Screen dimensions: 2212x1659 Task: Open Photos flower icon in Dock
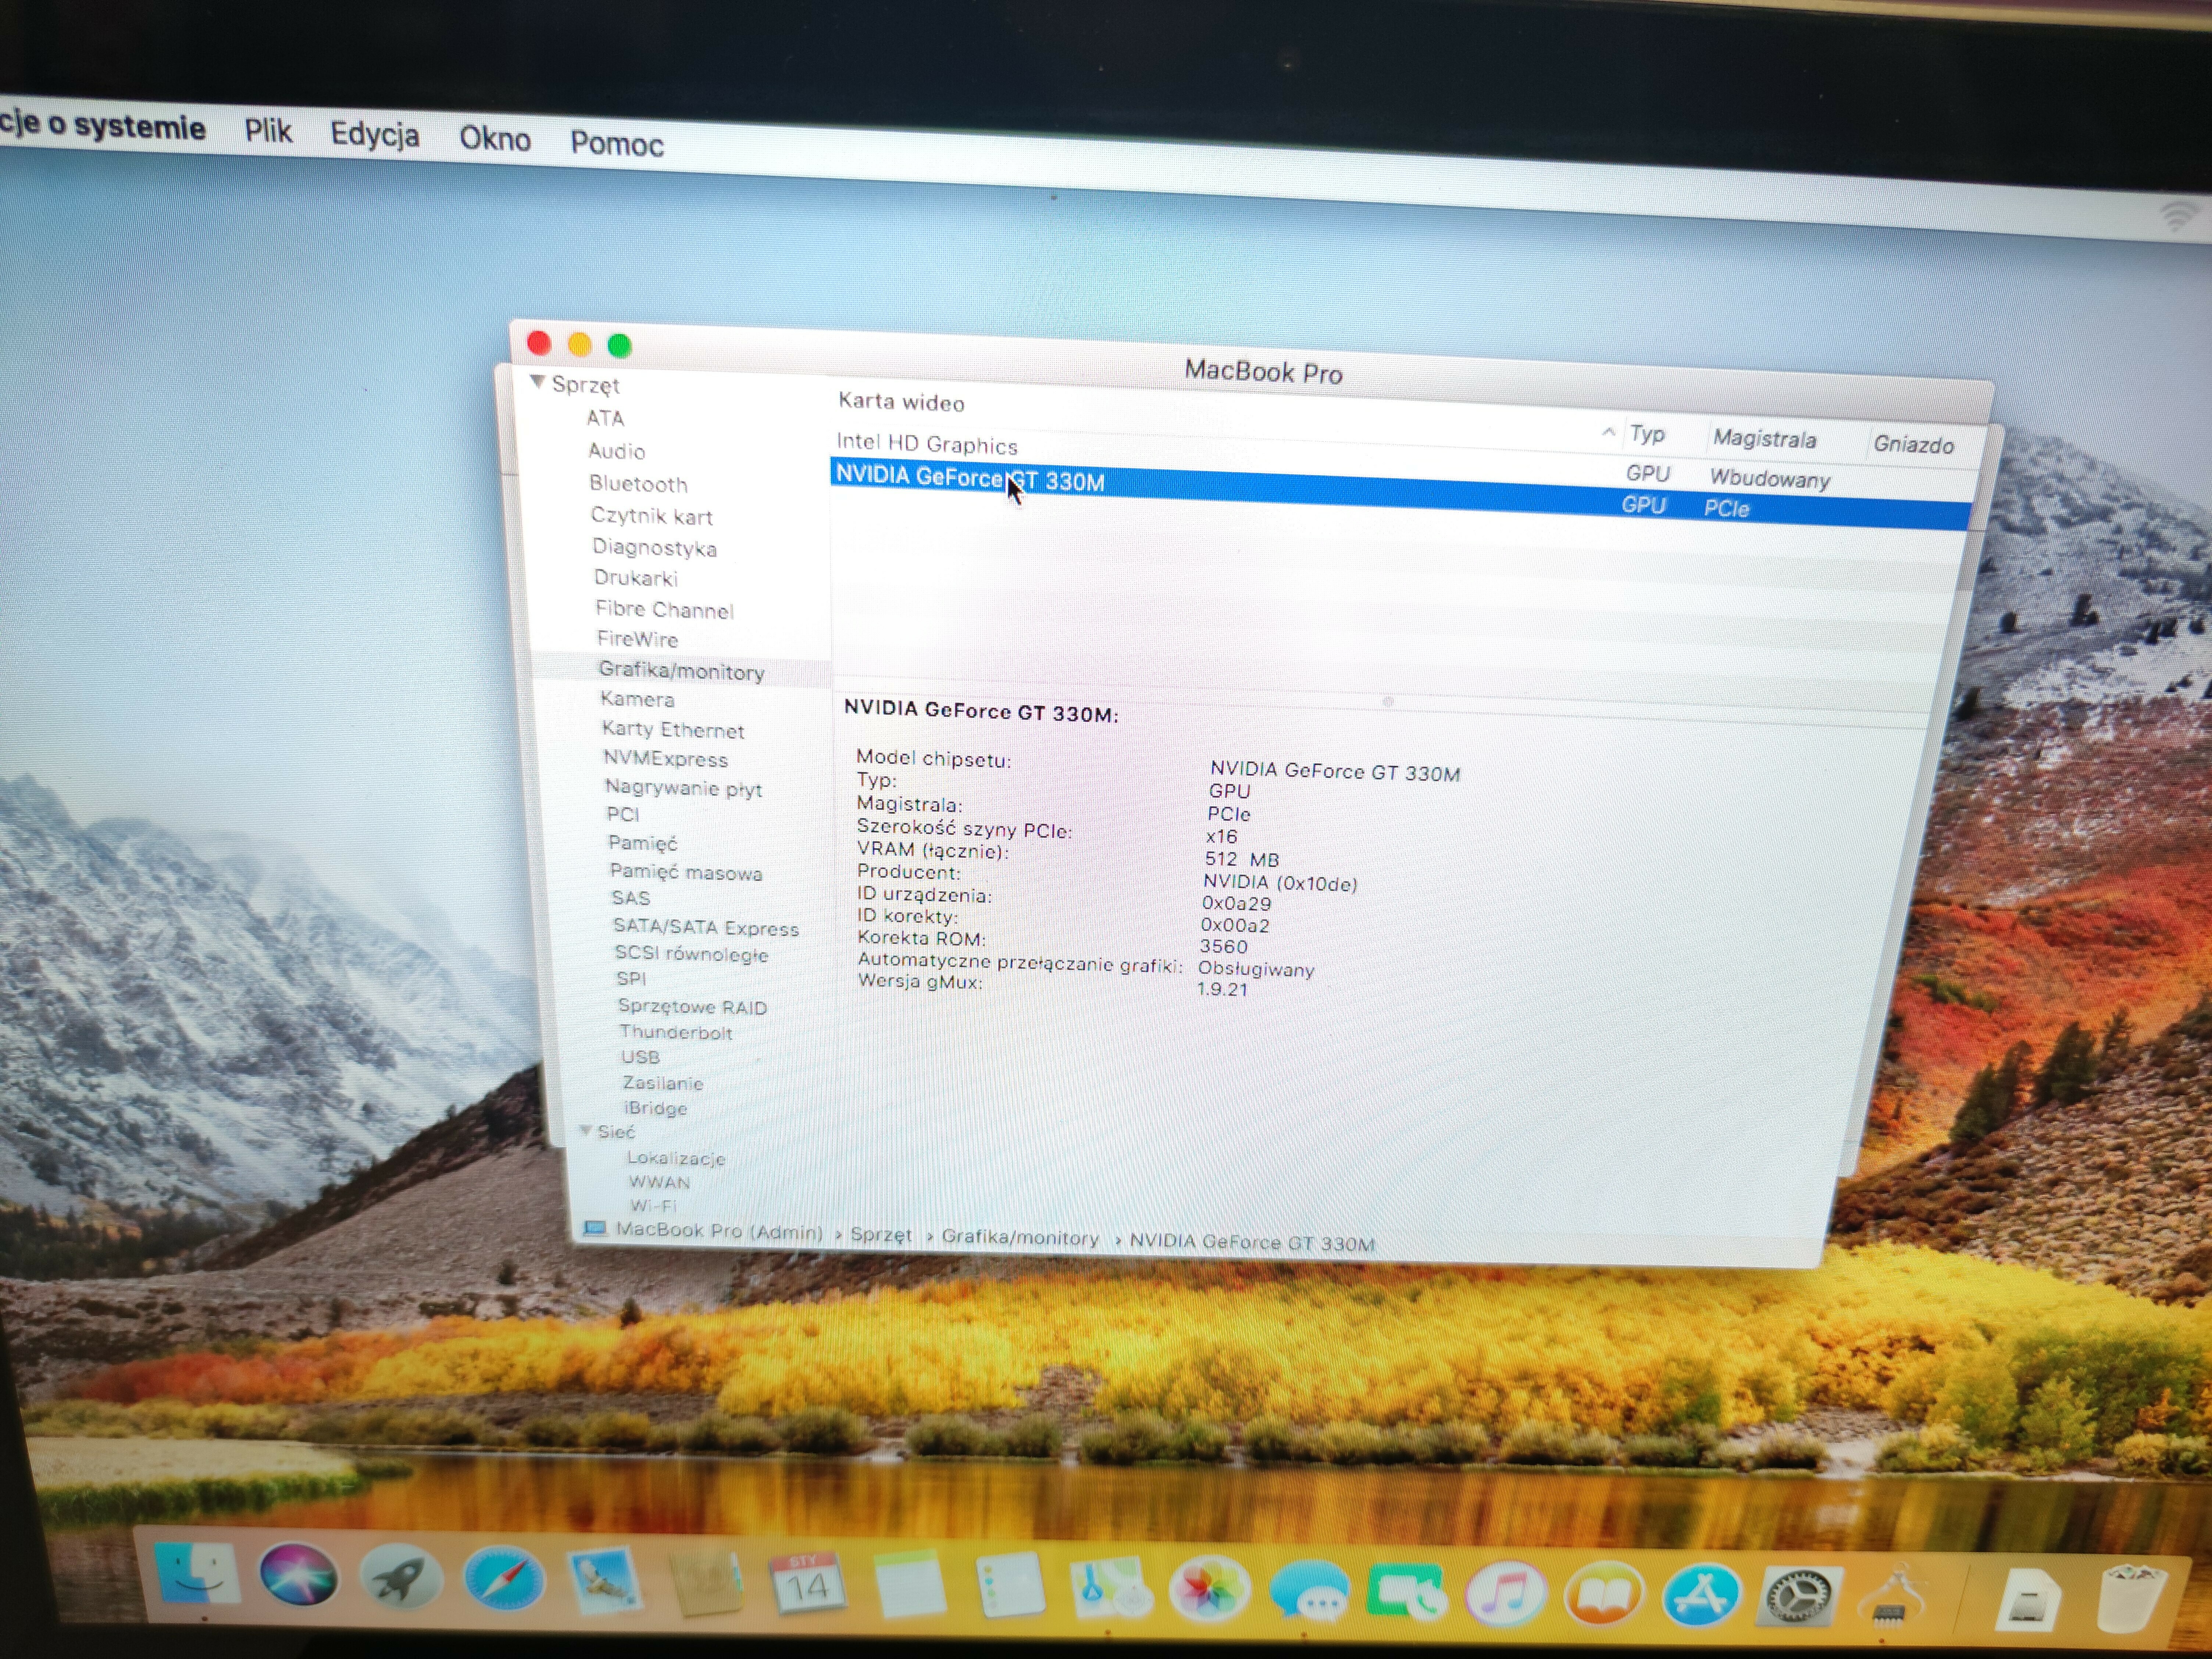[1210, 1589]
